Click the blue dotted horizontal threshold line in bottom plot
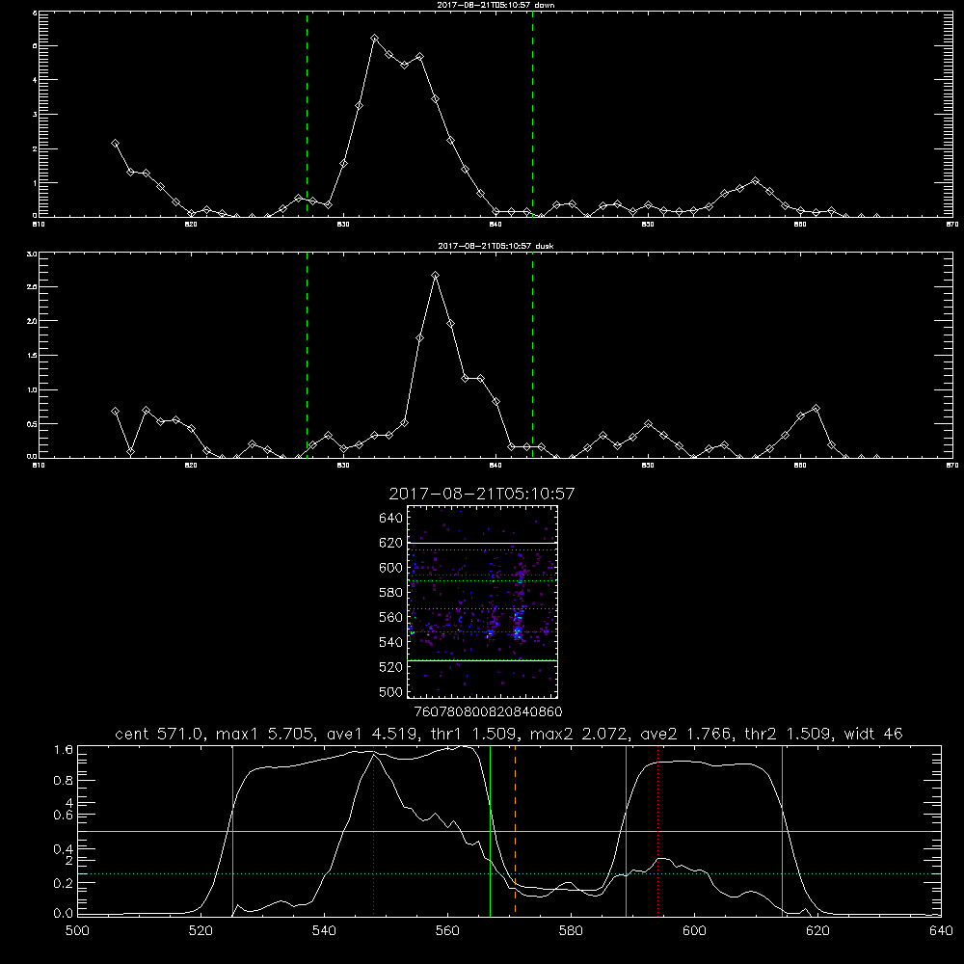964x964 pixels. coord(509,873)
